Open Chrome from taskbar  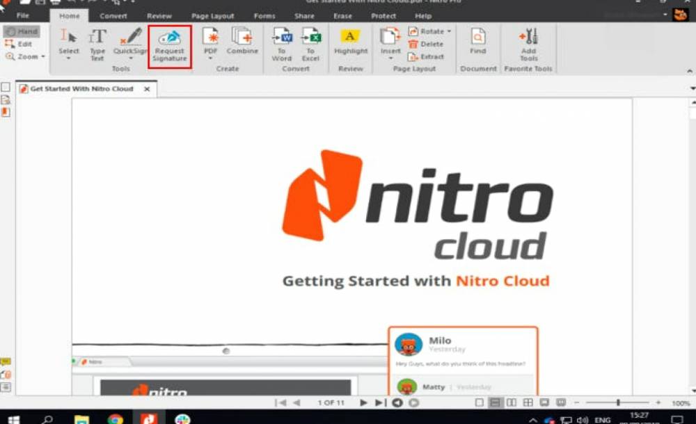pos(116,419)
